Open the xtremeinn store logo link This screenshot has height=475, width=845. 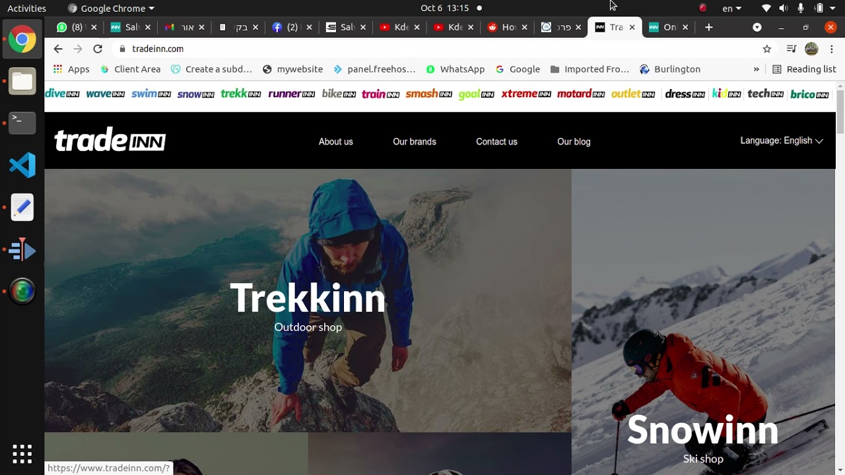526,94
